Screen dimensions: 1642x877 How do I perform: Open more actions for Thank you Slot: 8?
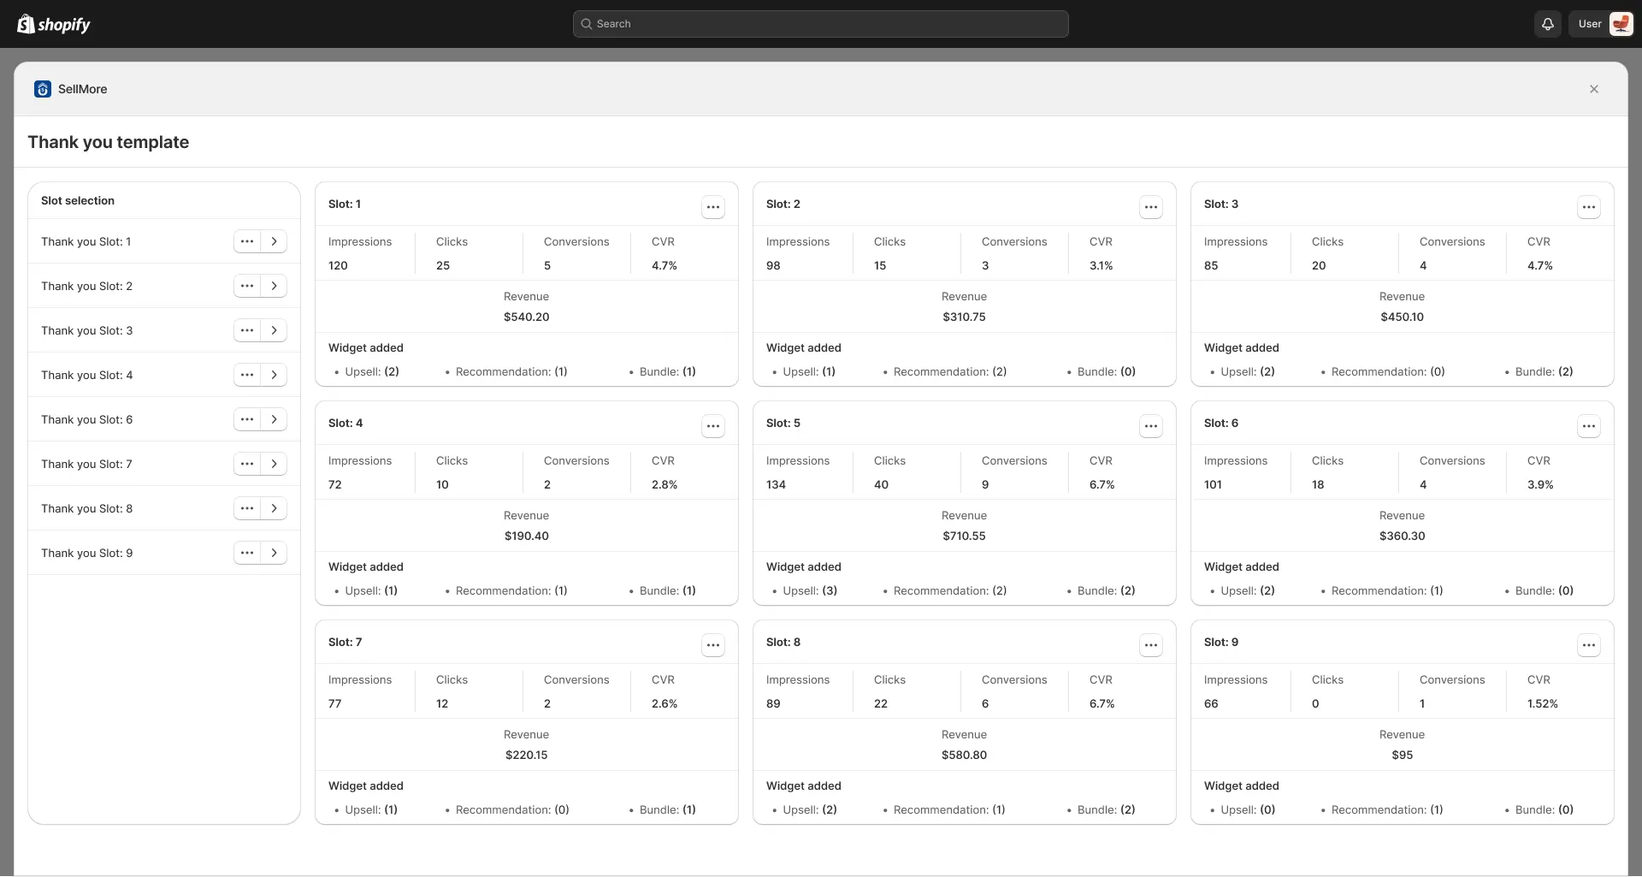247,508
